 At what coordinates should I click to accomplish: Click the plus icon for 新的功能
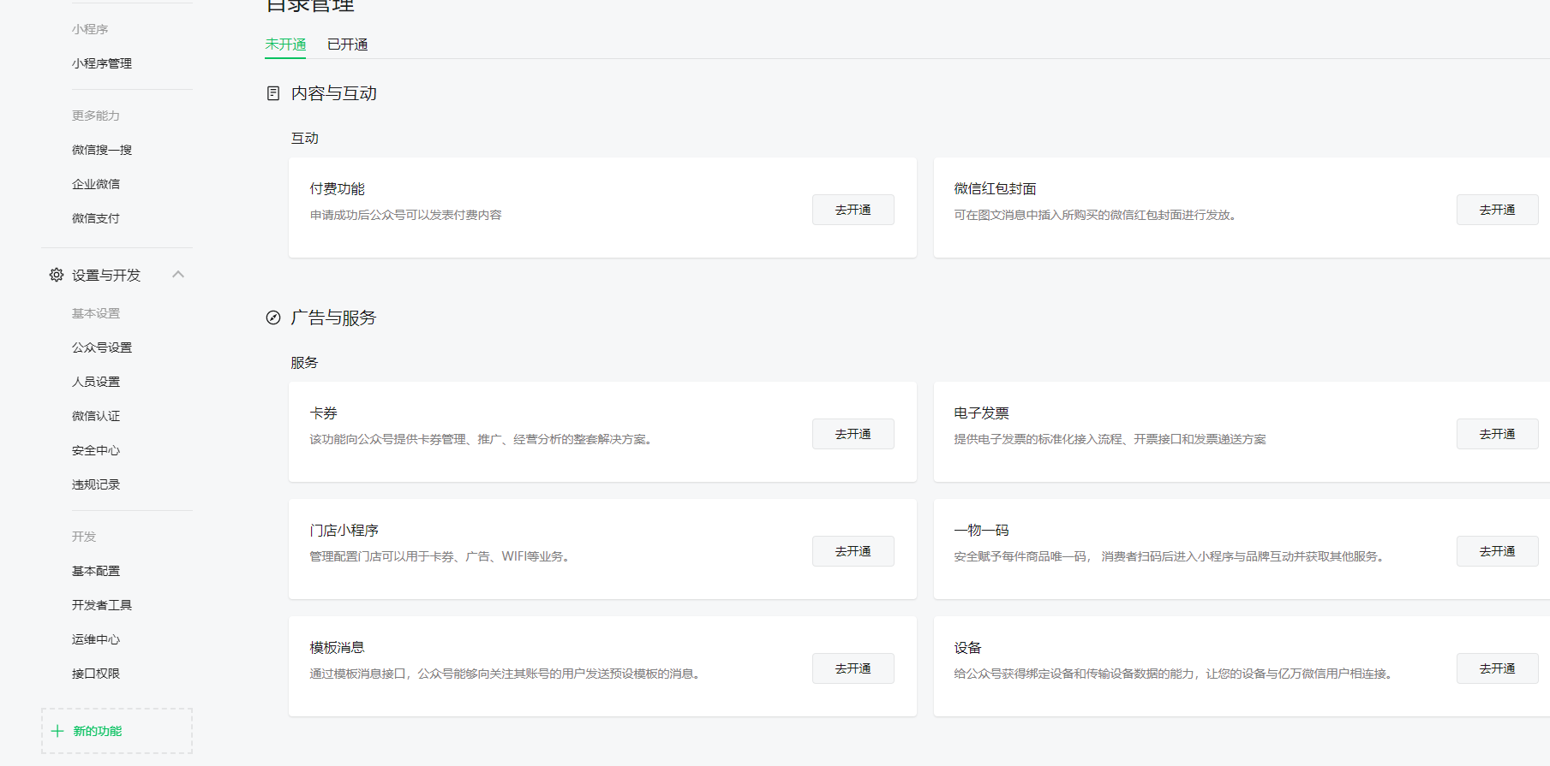point(57,731)
